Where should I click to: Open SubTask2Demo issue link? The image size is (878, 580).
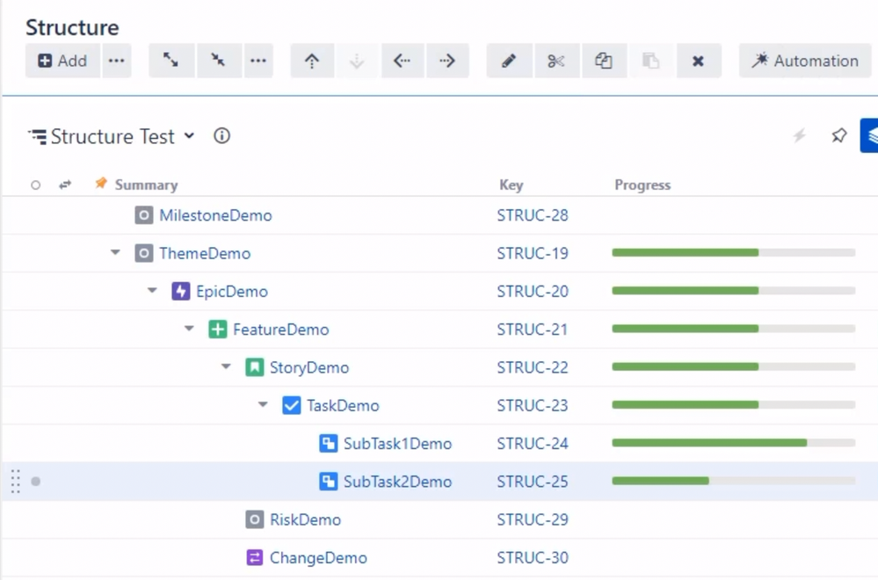tap(397, 482)
